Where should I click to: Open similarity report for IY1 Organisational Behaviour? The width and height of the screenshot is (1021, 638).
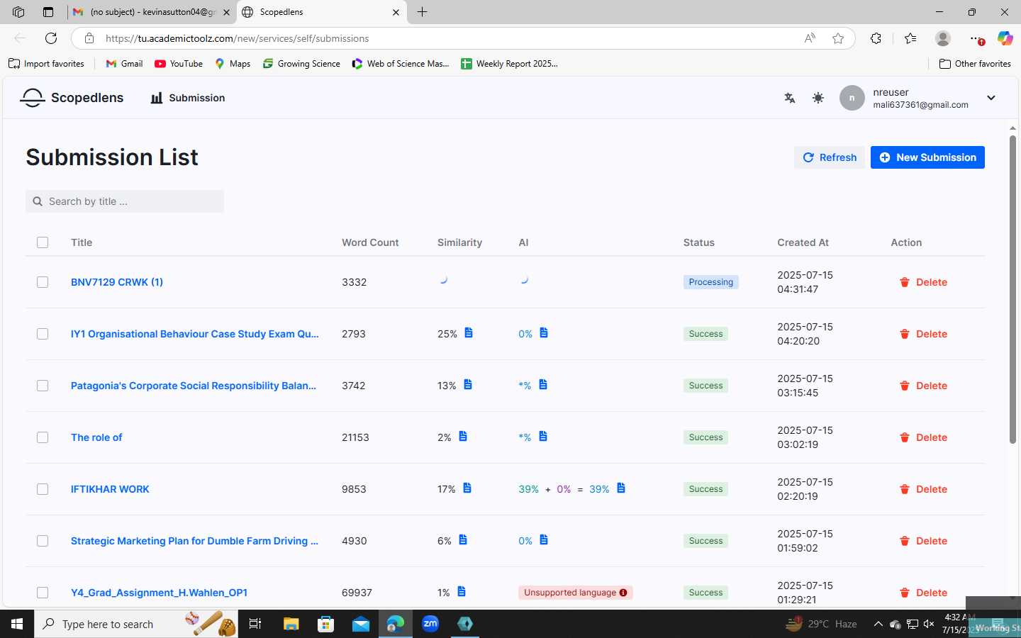(x=469, y=332)
